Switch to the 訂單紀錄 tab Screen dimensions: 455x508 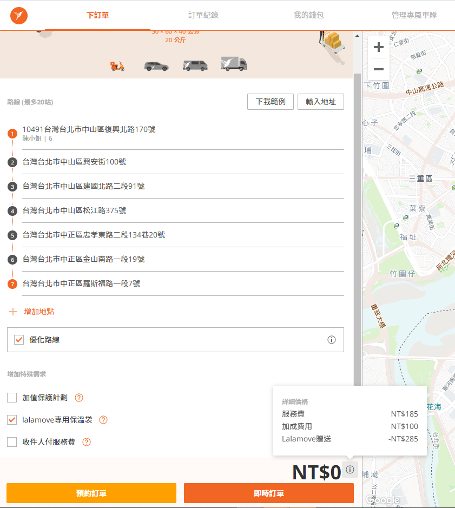coord(203,15)
